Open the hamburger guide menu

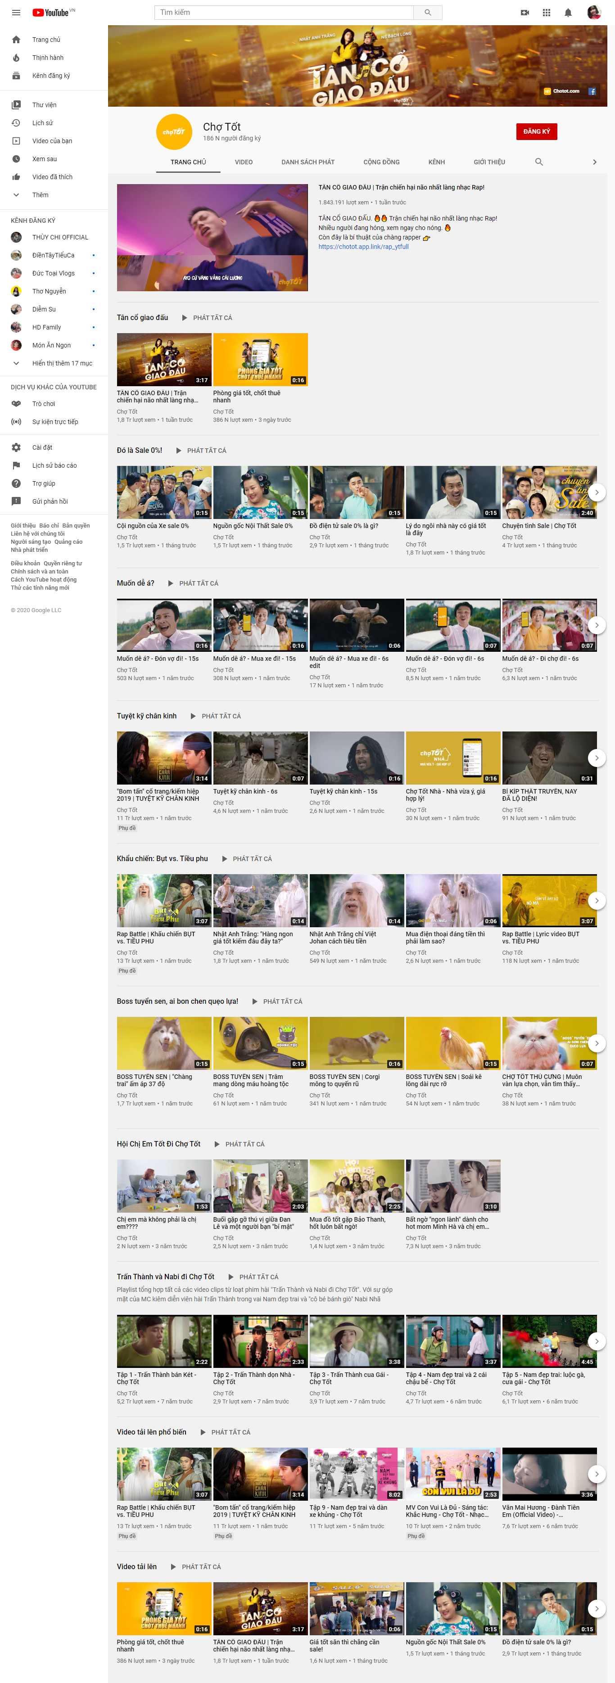16,13
